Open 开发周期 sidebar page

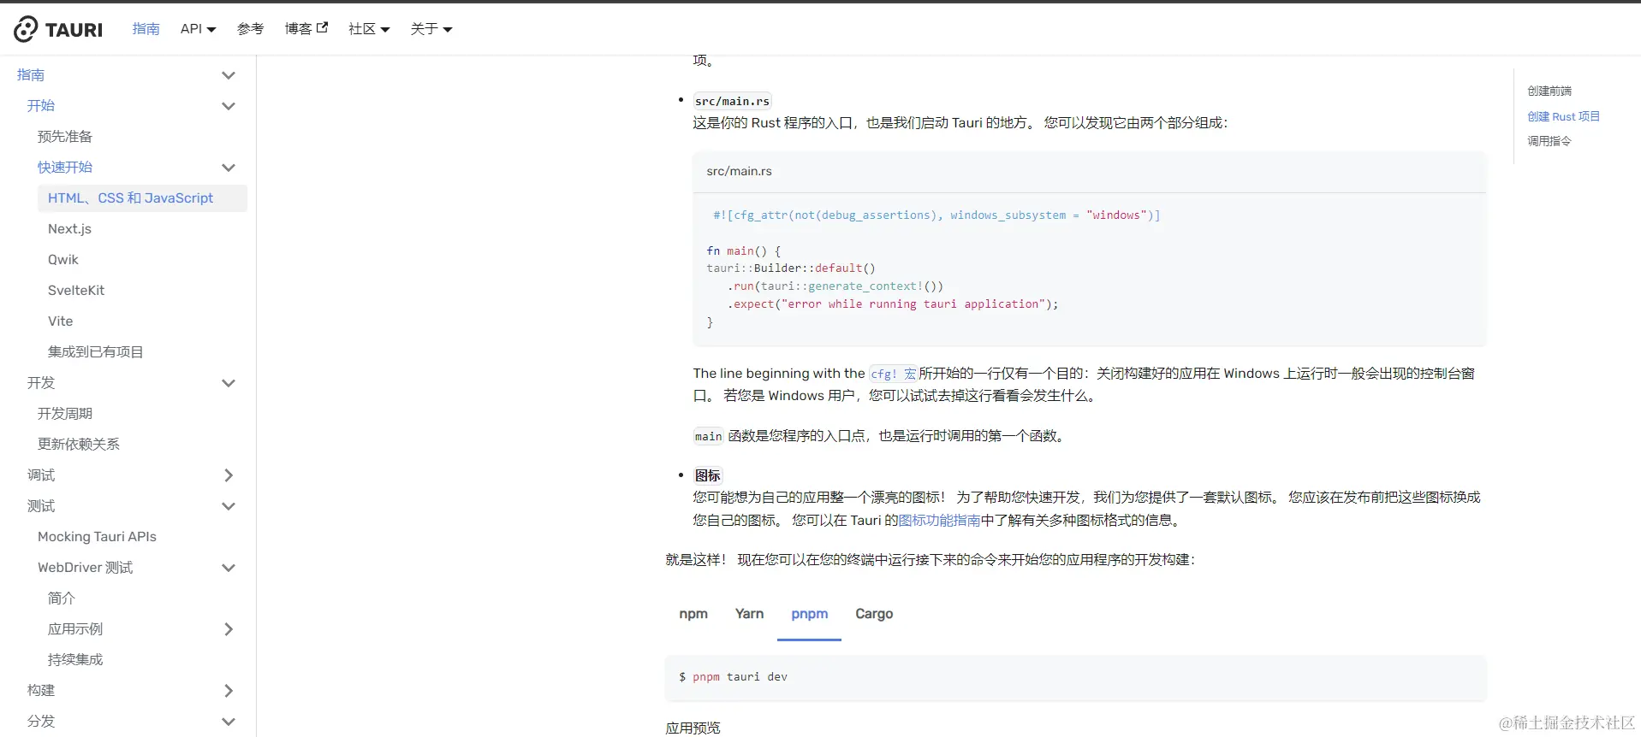click(x=65, y=414)
